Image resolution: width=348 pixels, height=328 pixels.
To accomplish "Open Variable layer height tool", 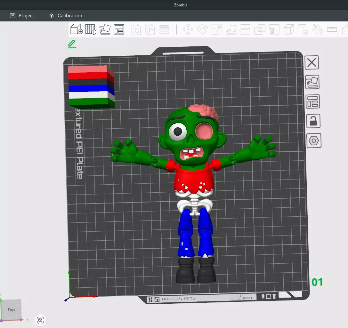I will [x=164, y=29].
